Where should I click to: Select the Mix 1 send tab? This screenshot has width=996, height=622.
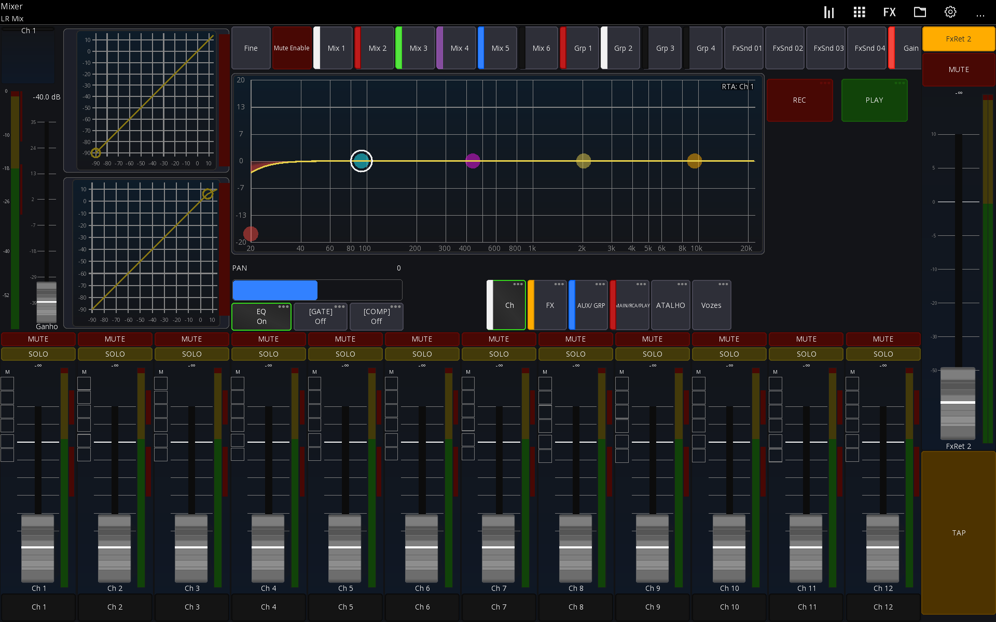[333, 48]
